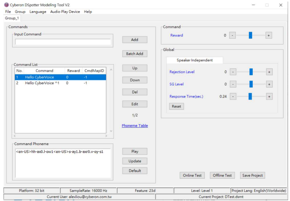Screen dimensions: 290x201
Task: Click the Cyberon DSpotter app icon in title bar
Action: pos(7,5)
